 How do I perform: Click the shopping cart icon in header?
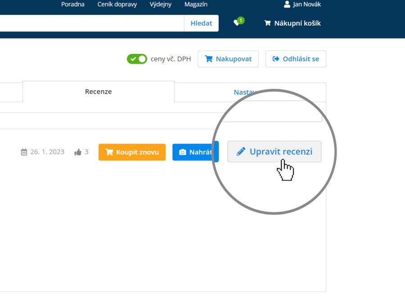[267, 23]
